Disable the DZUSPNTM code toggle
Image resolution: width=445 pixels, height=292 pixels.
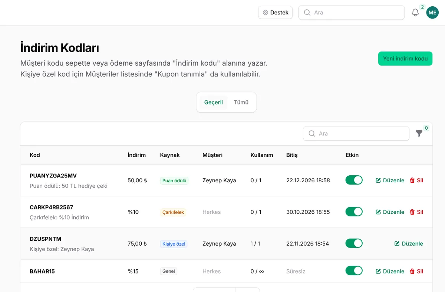(354, 243)
